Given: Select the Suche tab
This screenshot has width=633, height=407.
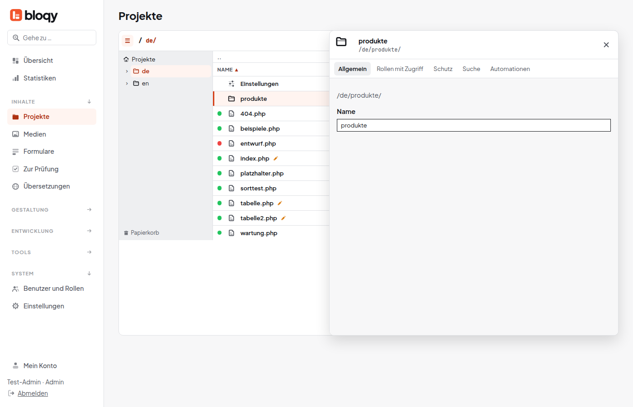Looking at the screenshot, I should coord(471,69).
